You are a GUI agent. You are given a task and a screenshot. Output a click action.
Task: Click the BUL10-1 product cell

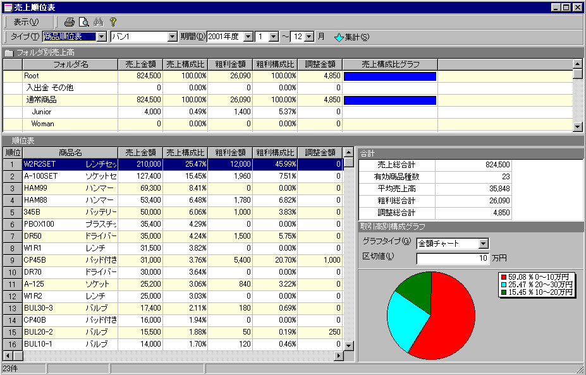(70, 344)
